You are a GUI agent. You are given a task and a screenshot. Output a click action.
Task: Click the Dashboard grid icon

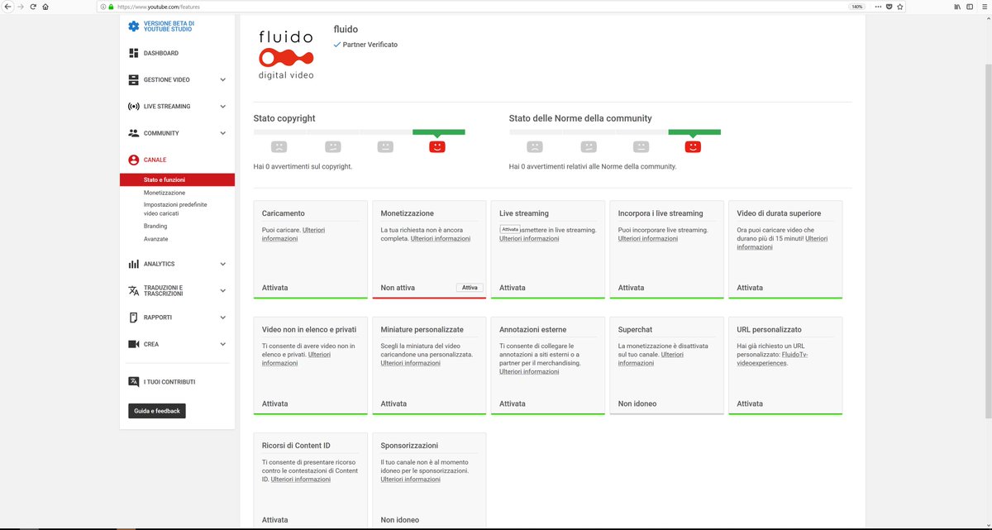[x=133, y=53]
